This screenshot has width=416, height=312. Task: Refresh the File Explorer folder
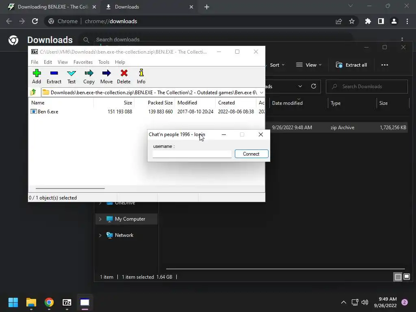click(314, 87)
